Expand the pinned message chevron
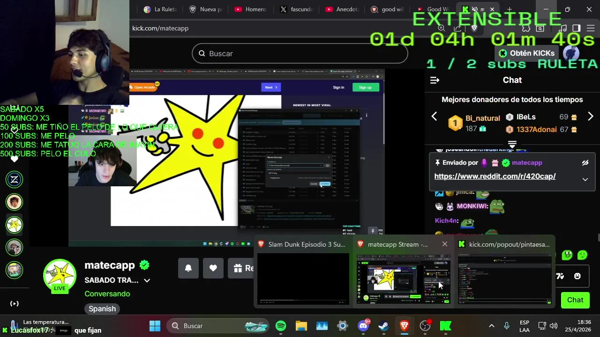 point(585,179)
